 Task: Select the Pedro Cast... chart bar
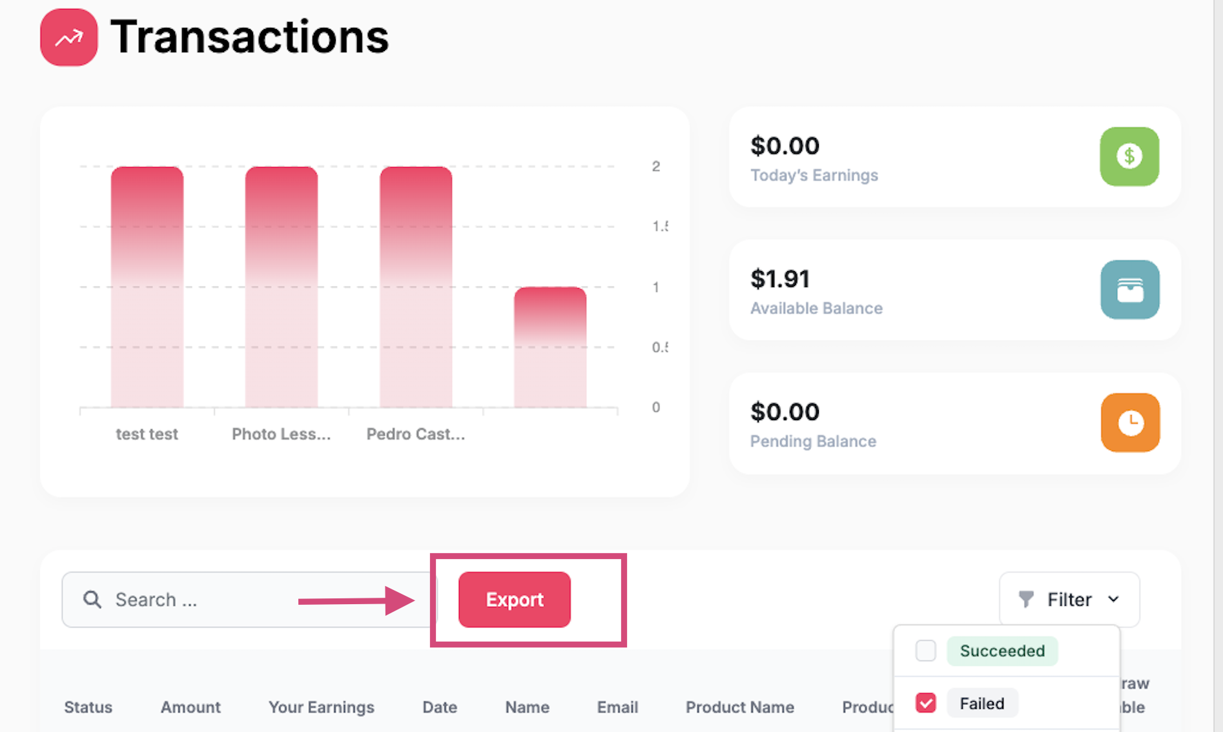pos(416,287)
